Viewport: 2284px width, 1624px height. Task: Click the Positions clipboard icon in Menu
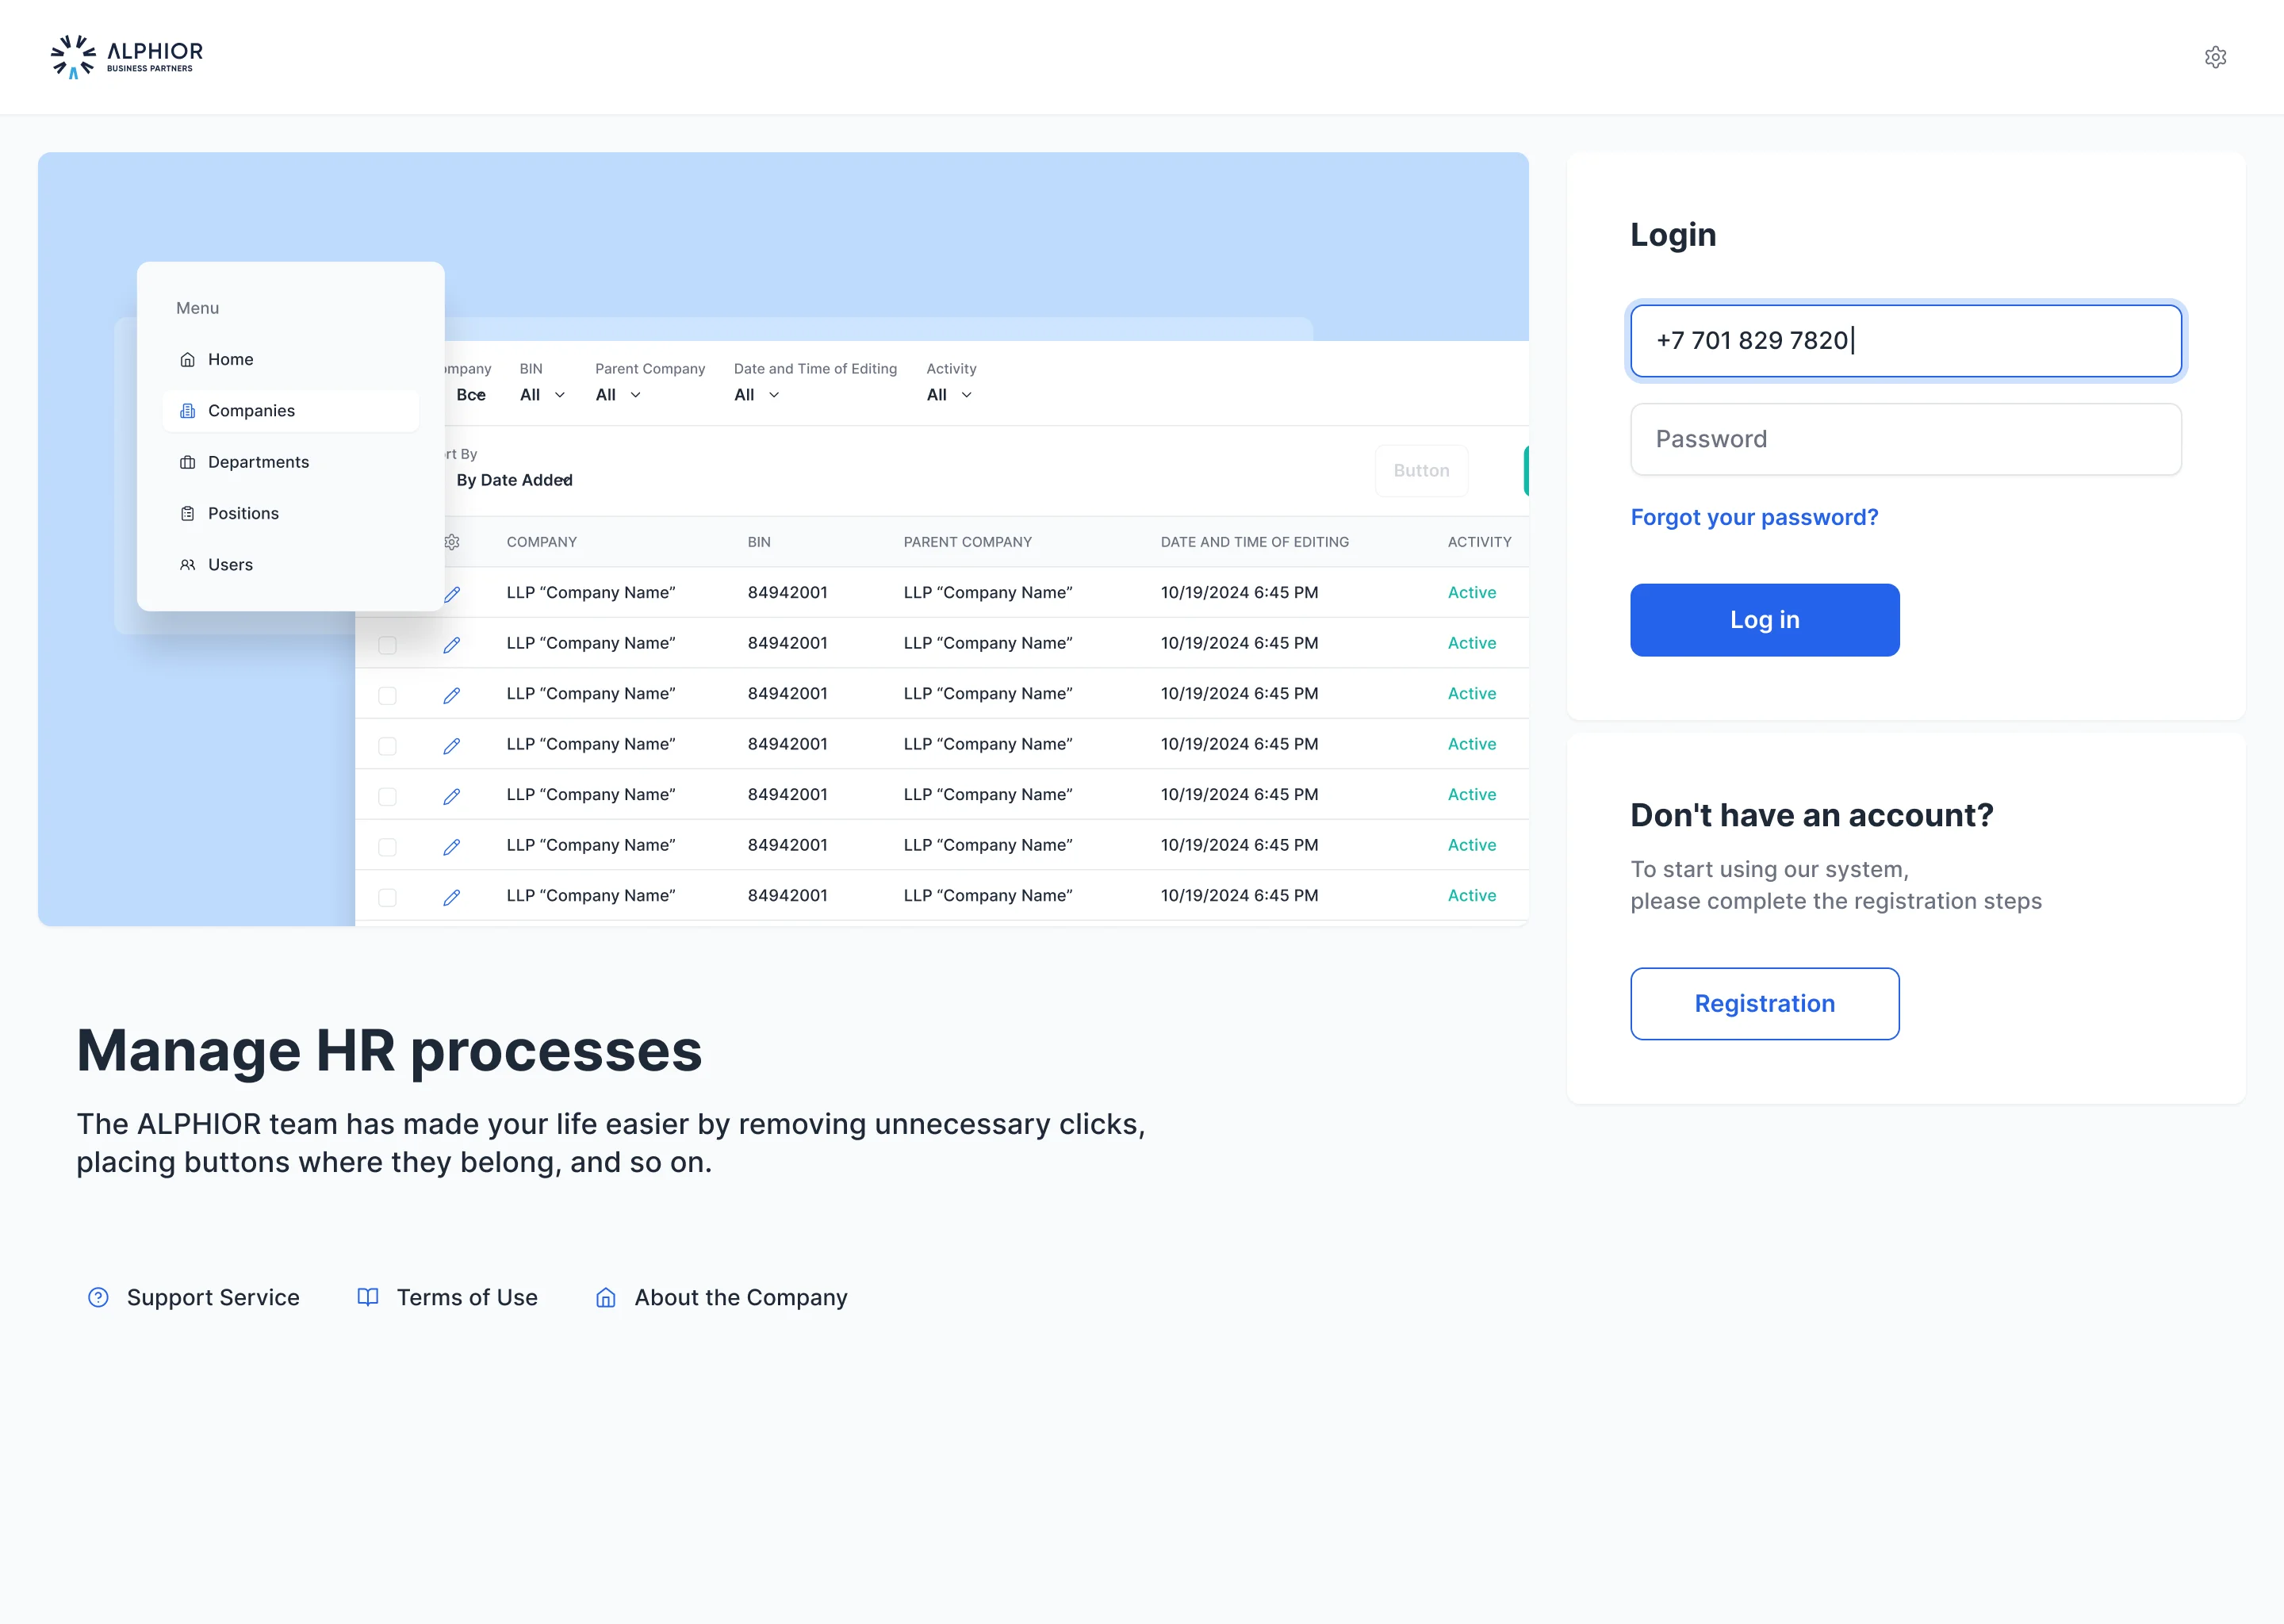coord(187,513)
